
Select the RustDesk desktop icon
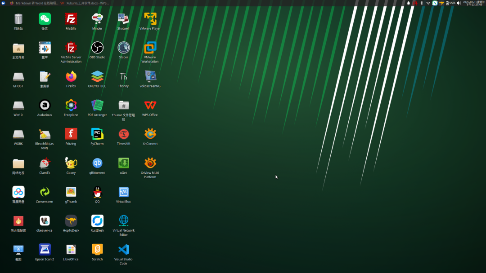click(97, 224)
